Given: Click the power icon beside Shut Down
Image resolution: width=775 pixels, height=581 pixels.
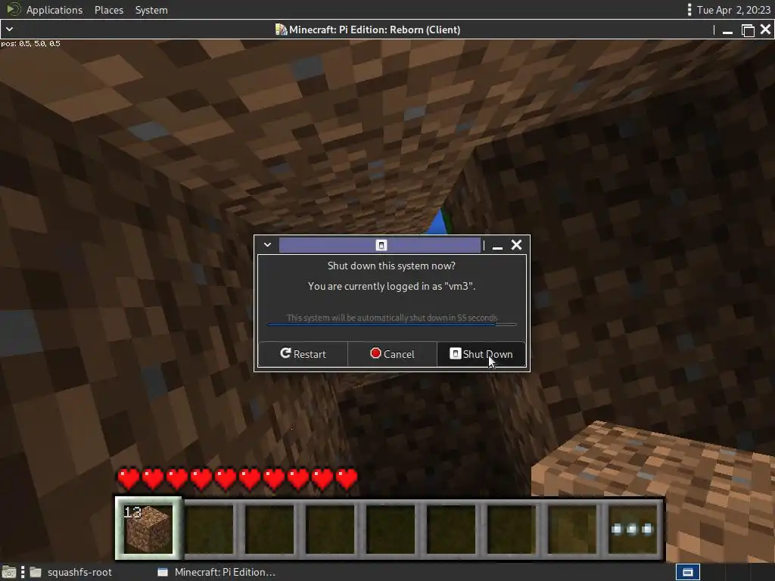Looking at the screenshot, I should pyautogui.click(x=455, y=353).
